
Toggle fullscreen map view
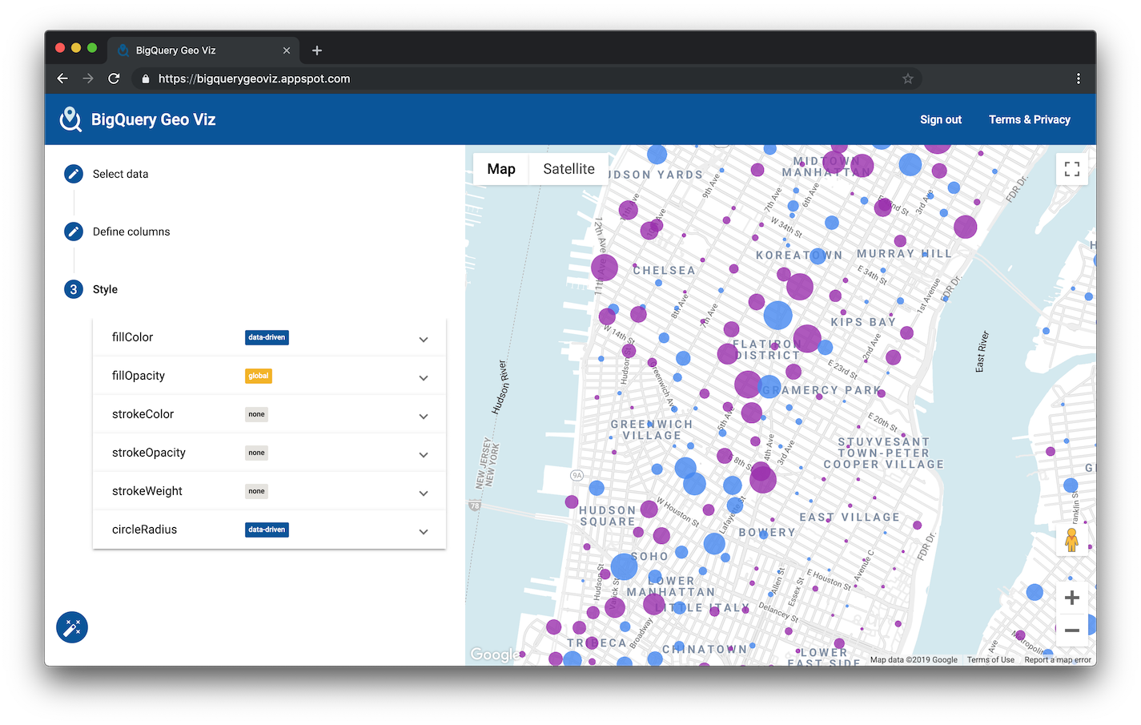(1072, 169)
